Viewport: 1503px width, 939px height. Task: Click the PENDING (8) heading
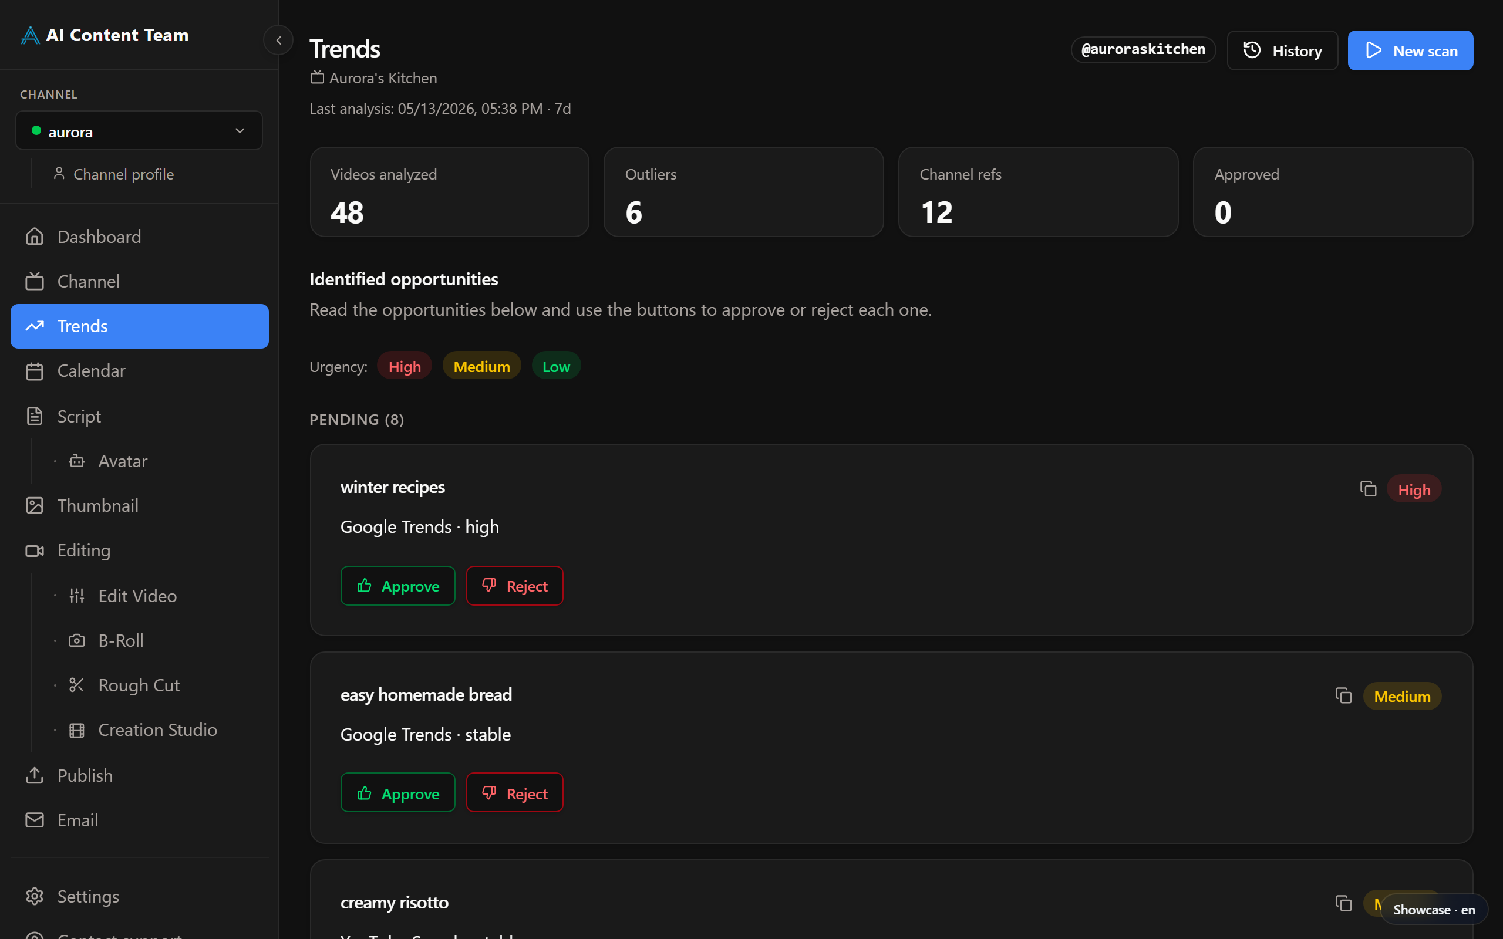[356, 420]
